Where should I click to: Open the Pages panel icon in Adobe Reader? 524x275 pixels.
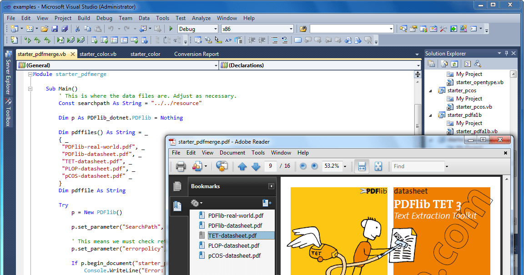[177, 186]
